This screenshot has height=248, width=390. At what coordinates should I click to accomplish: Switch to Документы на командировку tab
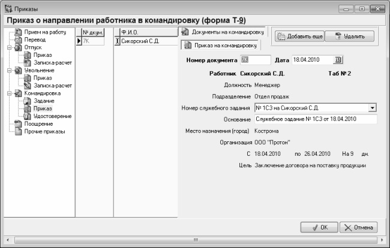(x=223, y=31)
